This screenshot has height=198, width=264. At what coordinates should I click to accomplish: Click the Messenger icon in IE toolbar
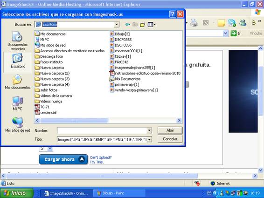pyautogui.click(x=243, y=23)
